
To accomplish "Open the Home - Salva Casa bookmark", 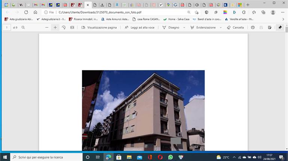I will coord(176,19).
